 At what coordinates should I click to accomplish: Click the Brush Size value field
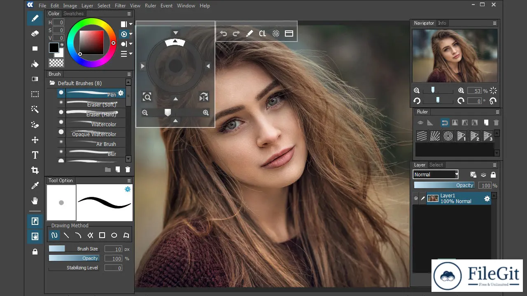point(113,249)
